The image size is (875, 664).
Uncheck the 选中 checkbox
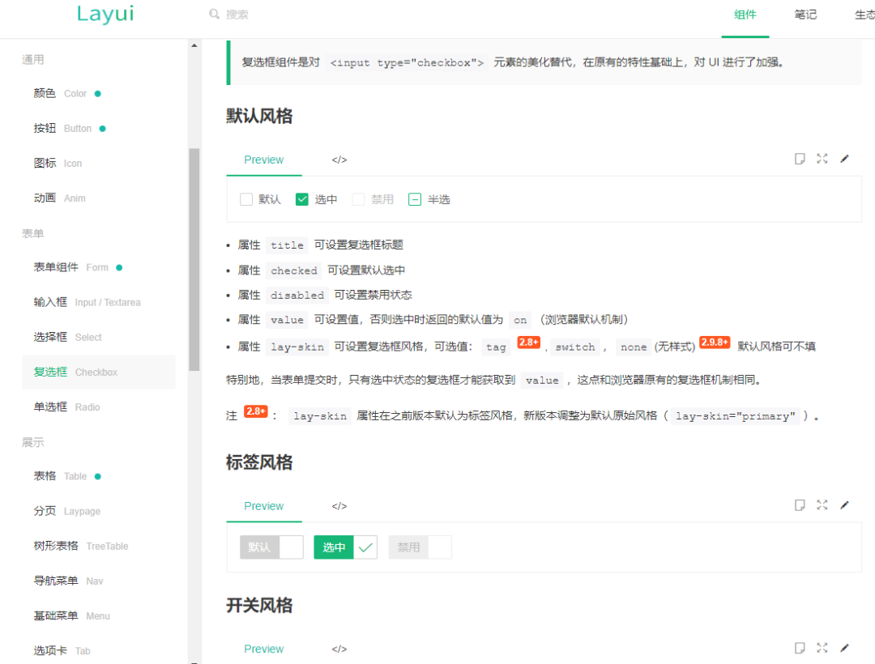tap(302, 199)
